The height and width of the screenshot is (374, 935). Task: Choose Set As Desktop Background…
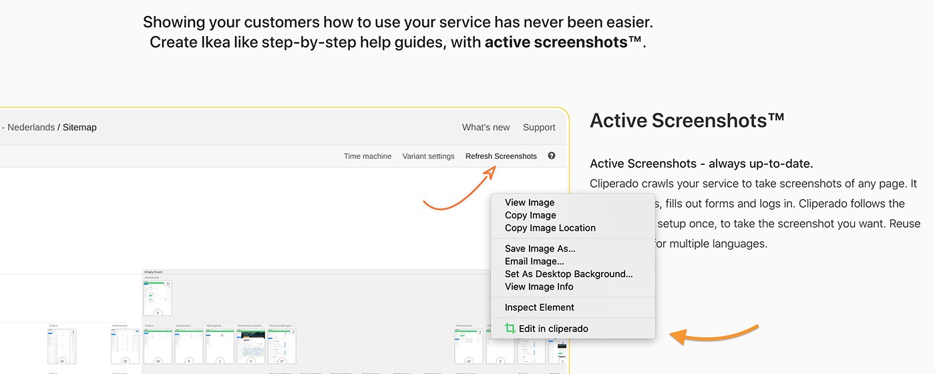569,274
